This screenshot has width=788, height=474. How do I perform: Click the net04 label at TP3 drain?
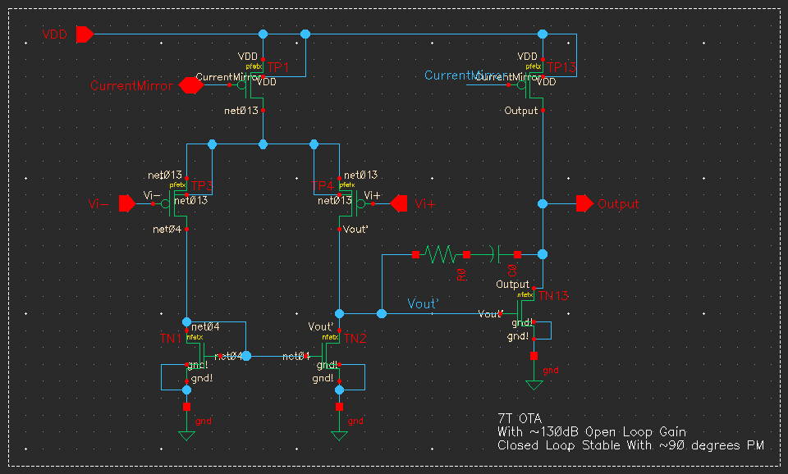click(167, 230)
